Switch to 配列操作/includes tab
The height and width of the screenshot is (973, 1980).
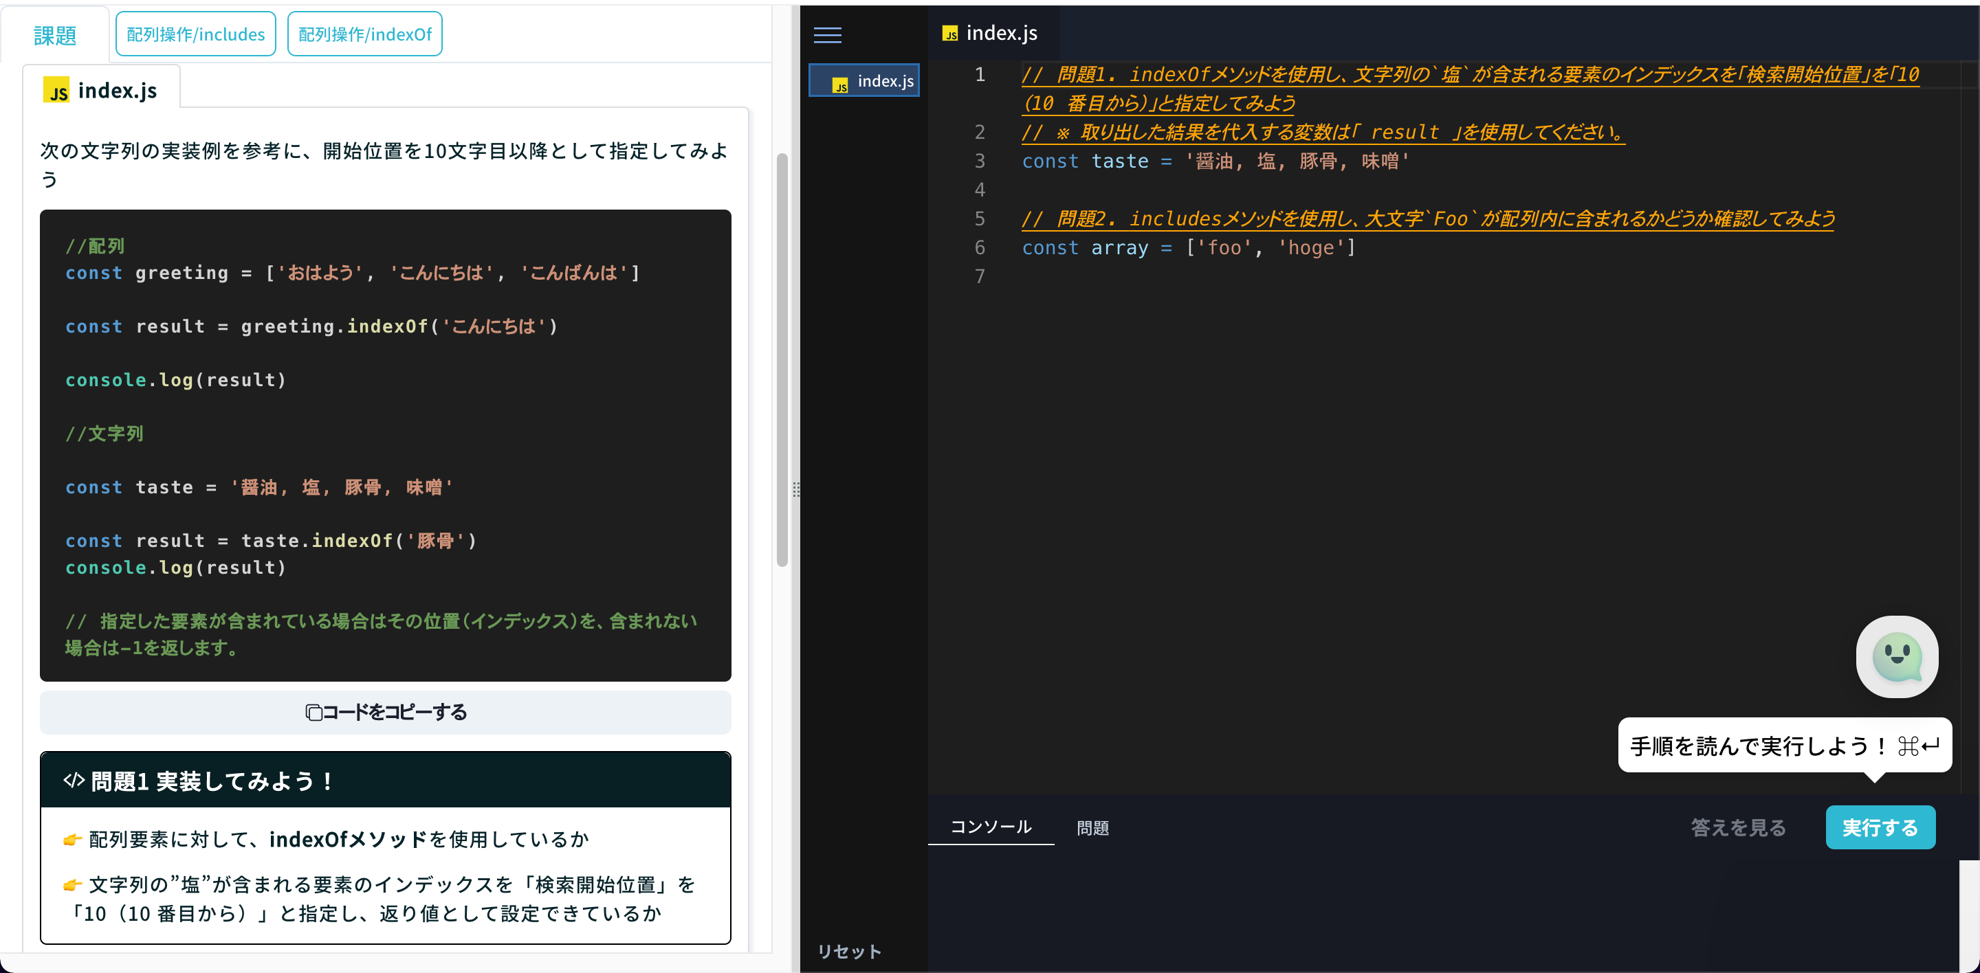[195, 34]
